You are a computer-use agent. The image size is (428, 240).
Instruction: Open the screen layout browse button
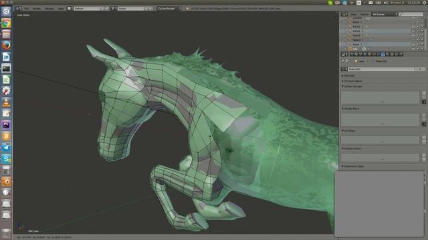(70, 9)
